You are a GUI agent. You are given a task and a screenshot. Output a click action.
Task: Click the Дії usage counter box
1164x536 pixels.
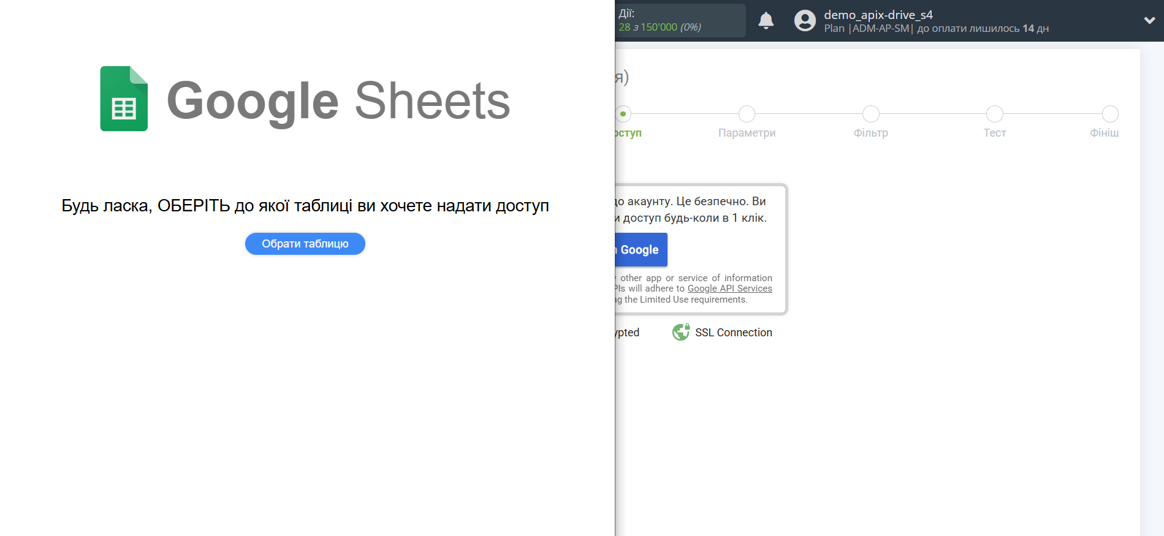[x=680, y=21]
